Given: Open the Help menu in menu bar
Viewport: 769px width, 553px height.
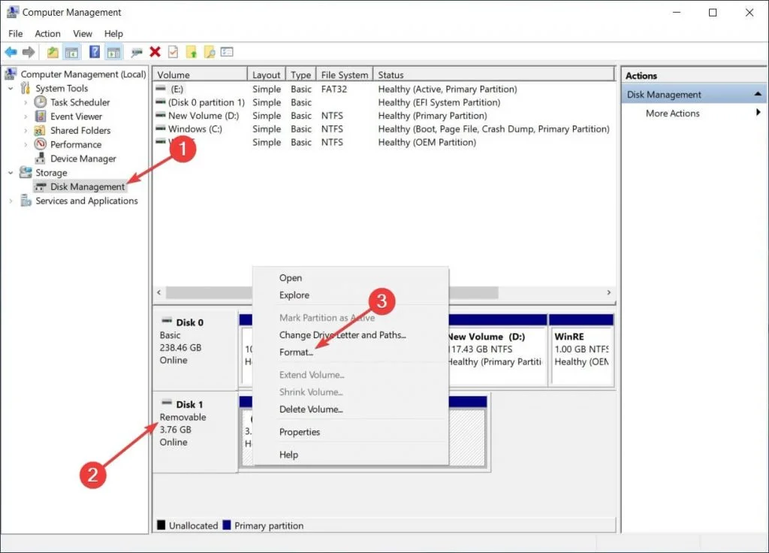Looking at the screenshot, I should pyautogui.click(x=113, y=33).
